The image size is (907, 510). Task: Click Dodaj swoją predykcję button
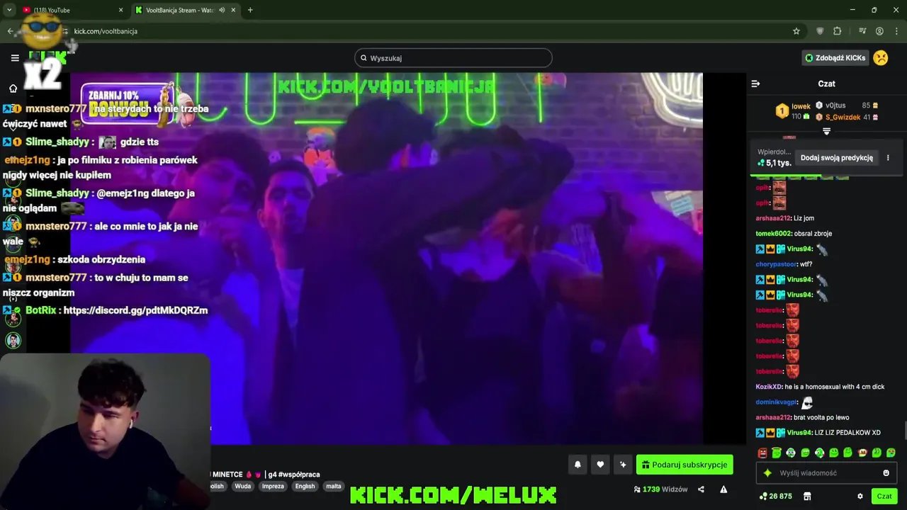tap(836, 158)
